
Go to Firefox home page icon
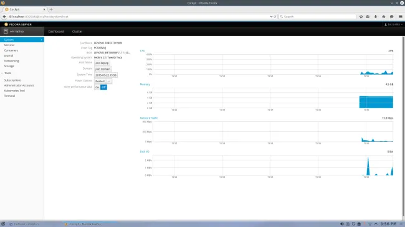(x=384, y=17)
